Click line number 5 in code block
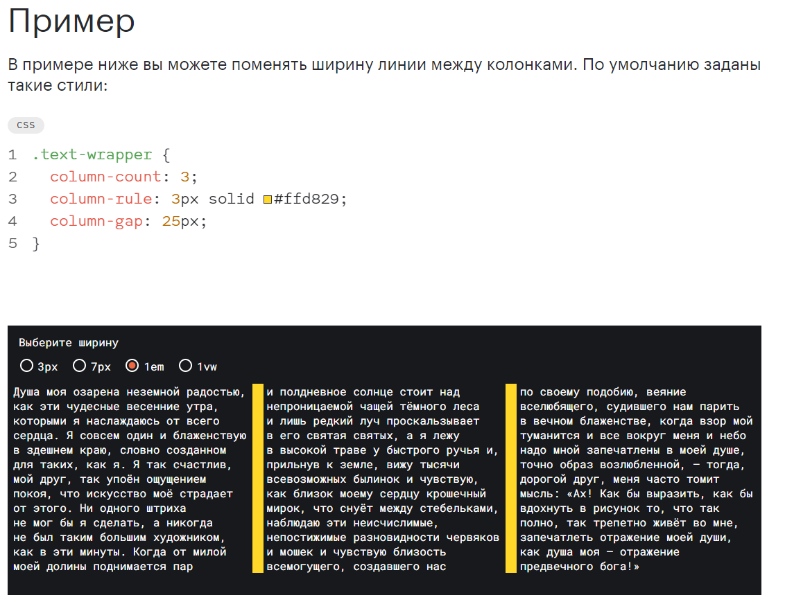This screenshot has width=785, height=595. coord(12,243)
